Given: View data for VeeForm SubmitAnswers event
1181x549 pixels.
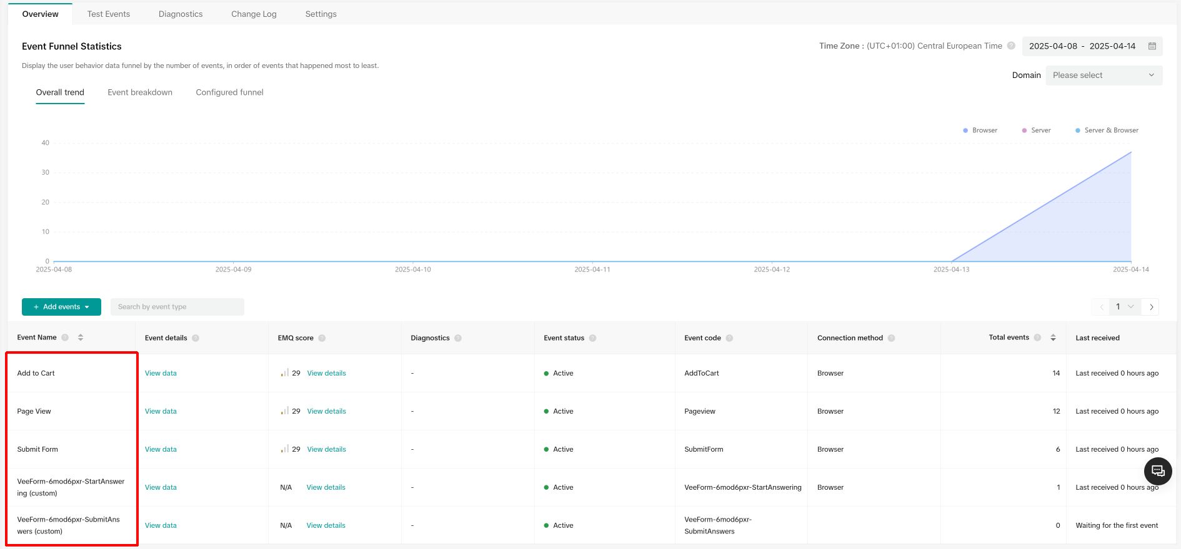Looking at the screenshot, I should point(161,525).
